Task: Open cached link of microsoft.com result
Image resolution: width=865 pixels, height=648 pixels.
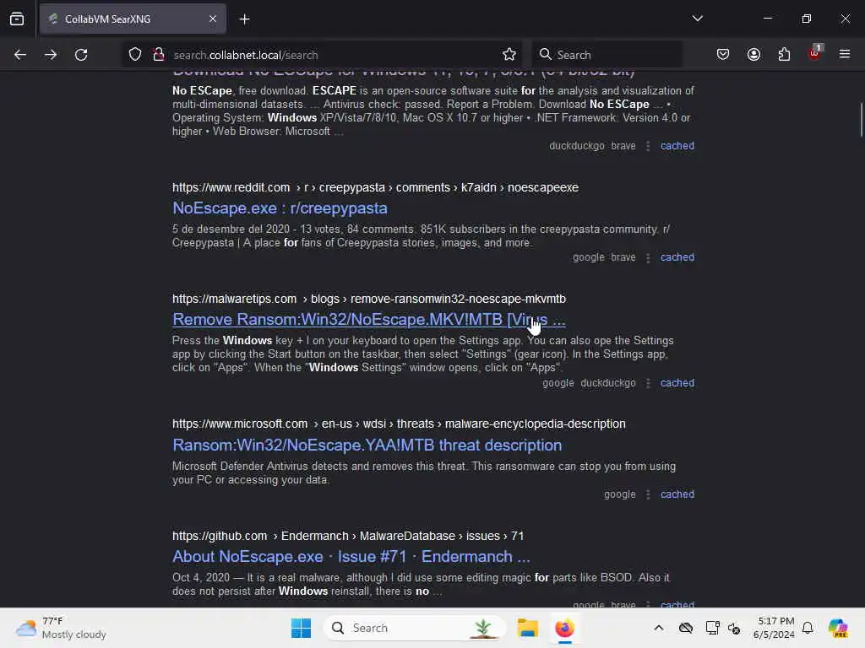Action: coord(677,494)
